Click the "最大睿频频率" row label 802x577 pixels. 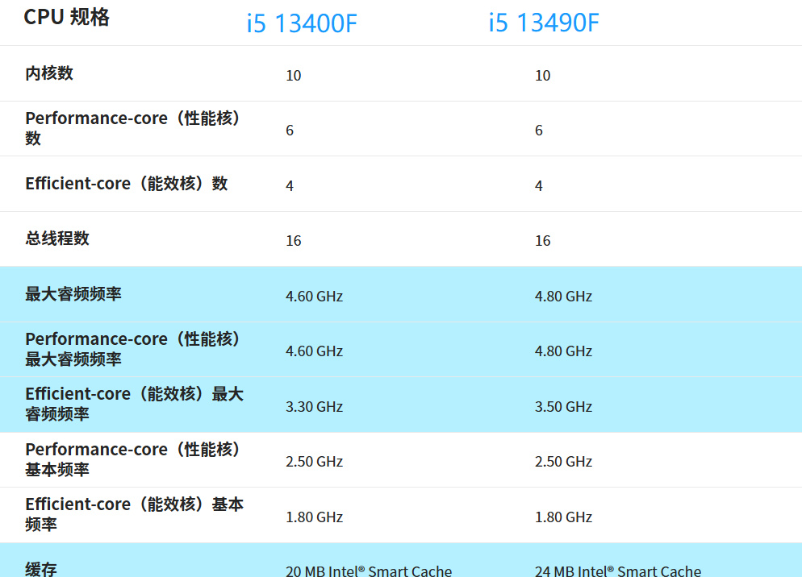coord(73,294)
